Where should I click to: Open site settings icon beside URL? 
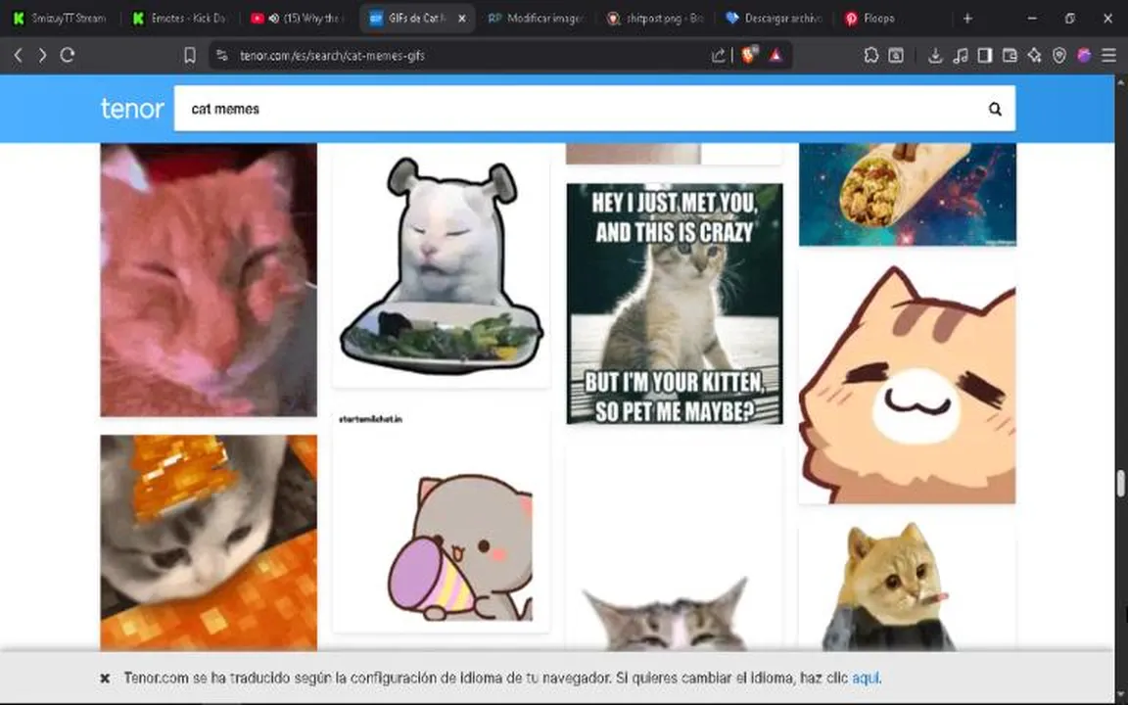coord(222,56)
